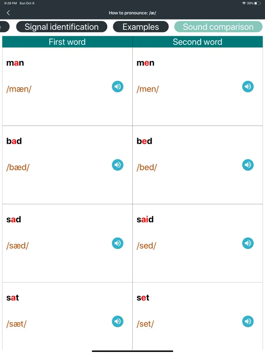The width and height of the screenshot is (265, 354).
Task: Click the "First word" column header
Action: click(67, 42)
